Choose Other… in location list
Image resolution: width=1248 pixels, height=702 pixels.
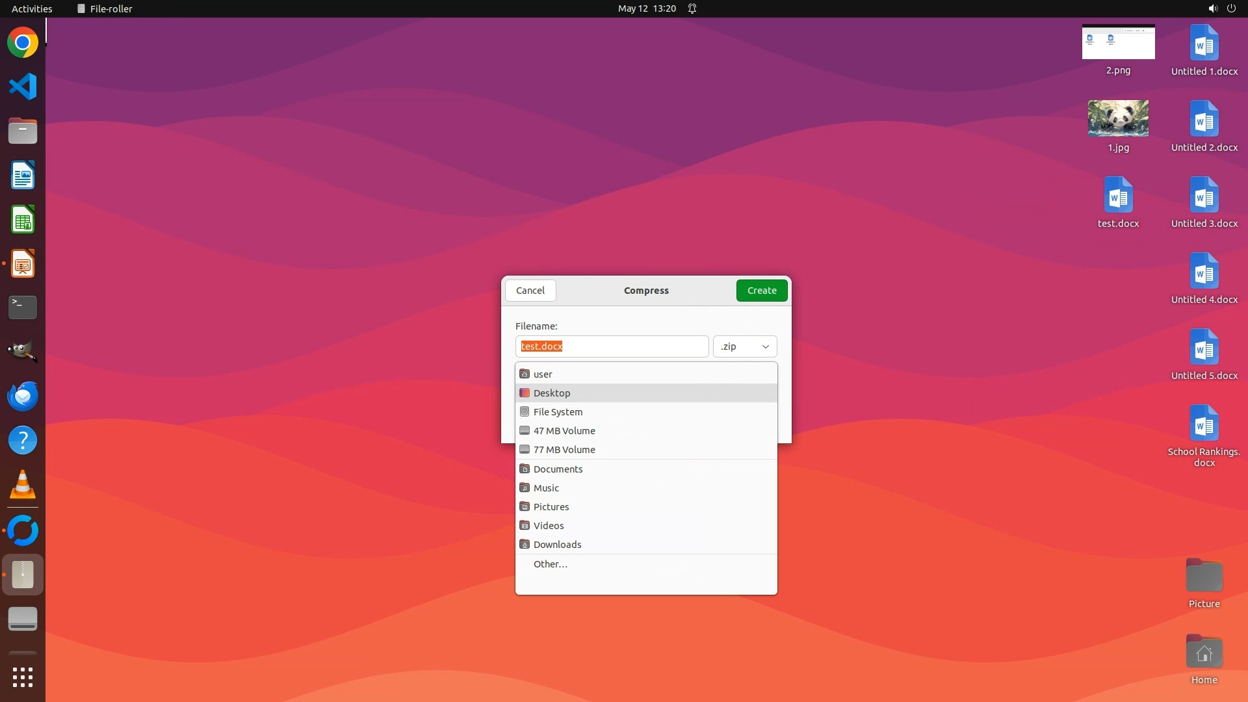[x=550, y=564]
